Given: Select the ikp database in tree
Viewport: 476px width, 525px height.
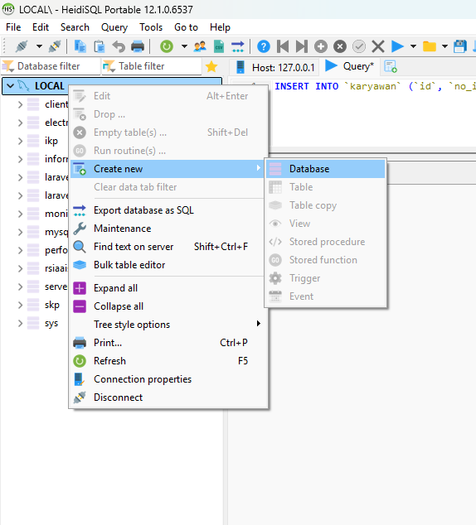Looking at the screenshot, I should 51,141.
